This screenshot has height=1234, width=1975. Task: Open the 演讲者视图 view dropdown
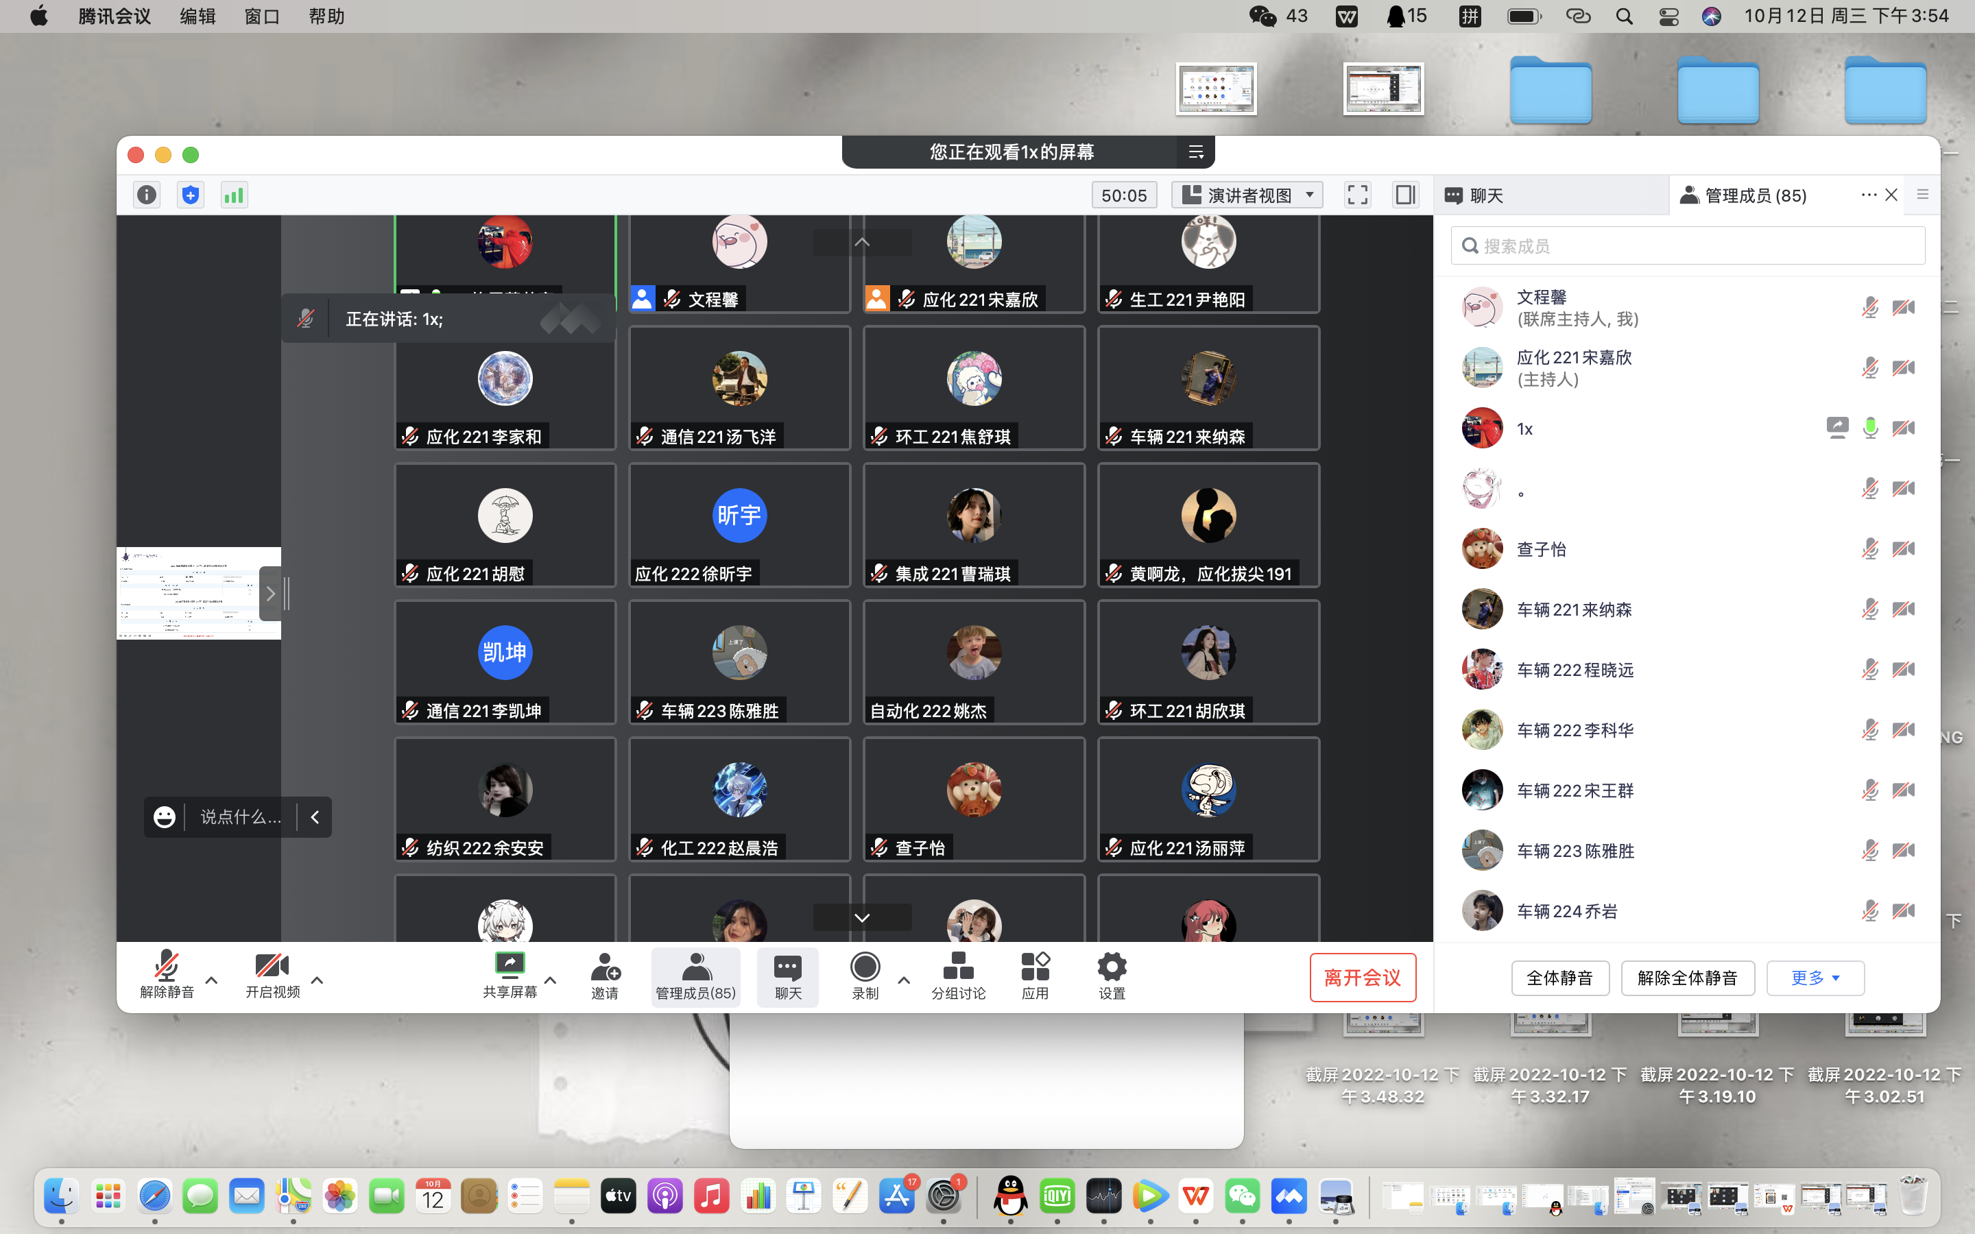(1247, 195)
